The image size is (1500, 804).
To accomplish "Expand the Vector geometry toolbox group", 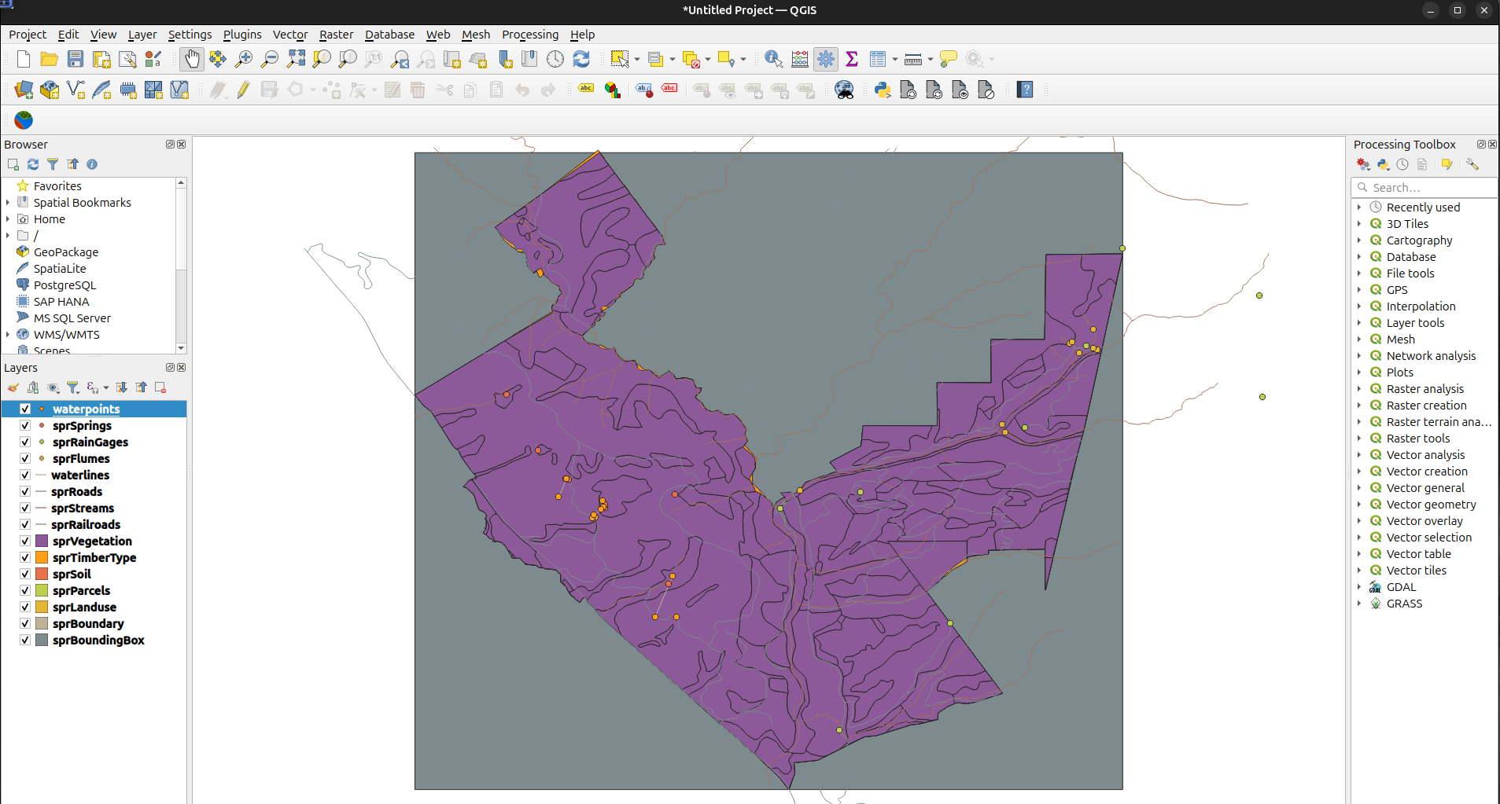I will point(1358,505).
